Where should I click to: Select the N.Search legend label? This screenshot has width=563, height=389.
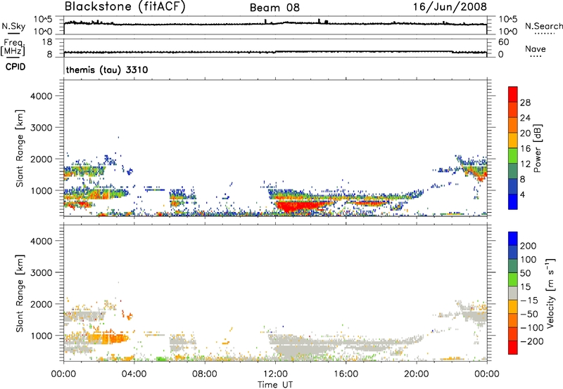tap(544, 26)
